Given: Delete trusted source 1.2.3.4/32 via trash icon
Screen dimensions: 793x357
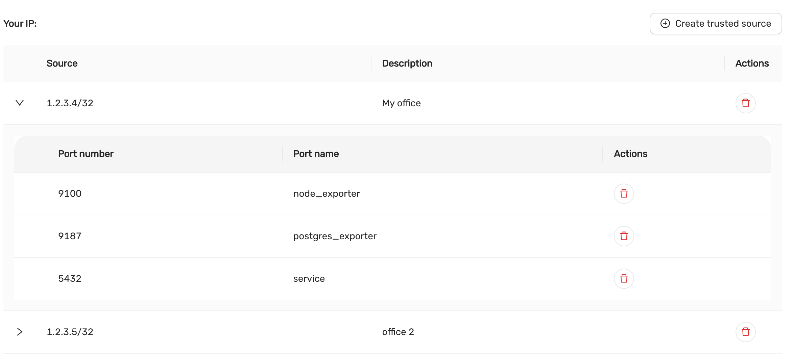Looking at the screenshot, I should 745,103.
